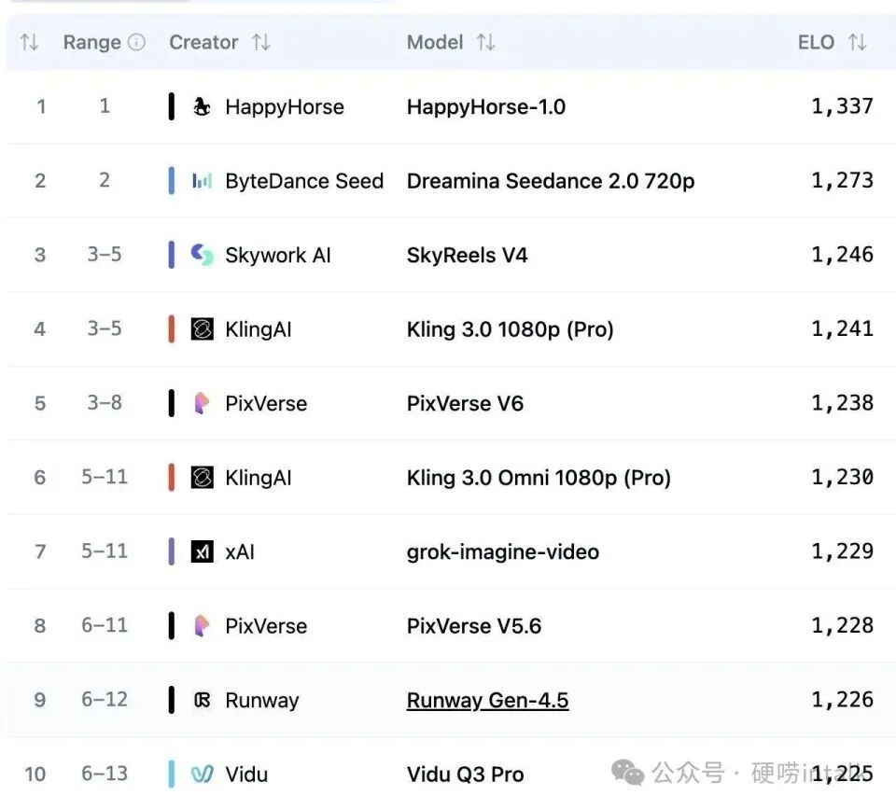896x809 pixels.
Task: Click the purple color bar beside xAI
Action: coord(172,551)
